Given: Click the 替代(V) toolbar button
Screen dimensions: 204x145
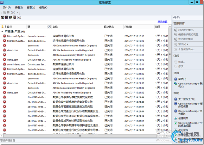Looking at the screenshot, I should (x=9, y=12).
